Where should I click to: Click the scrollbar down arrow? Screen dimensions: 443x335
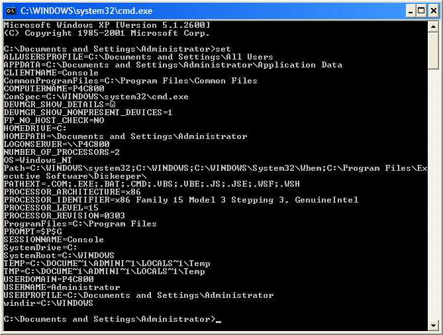433,325
